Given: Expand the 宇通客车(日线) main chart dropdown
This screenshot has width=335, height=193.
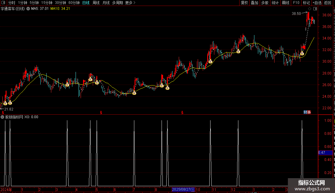Looking at the screenshot, I should (28, 9).
